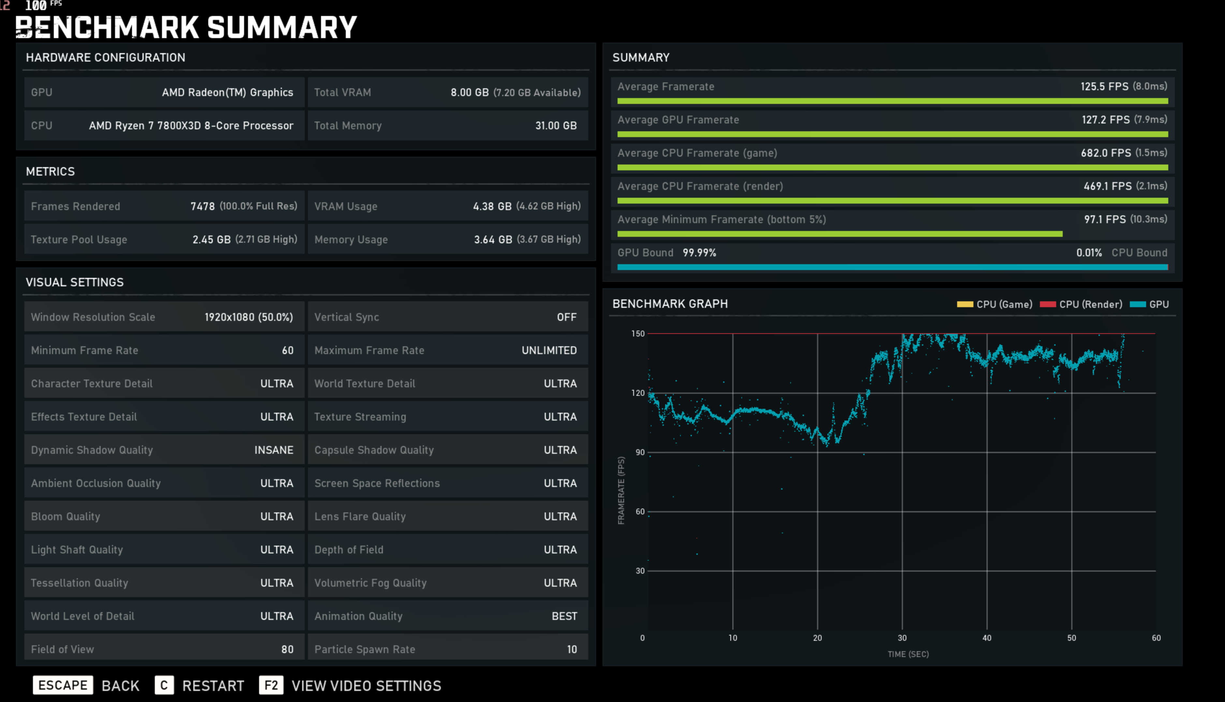Click the teal GPU legend swatch
1225x702 pixels.
1138,304
